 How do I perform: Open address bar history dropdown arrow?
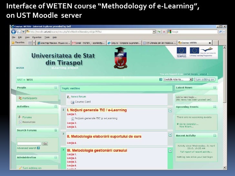pyautogui.click(x=154, y=32)
